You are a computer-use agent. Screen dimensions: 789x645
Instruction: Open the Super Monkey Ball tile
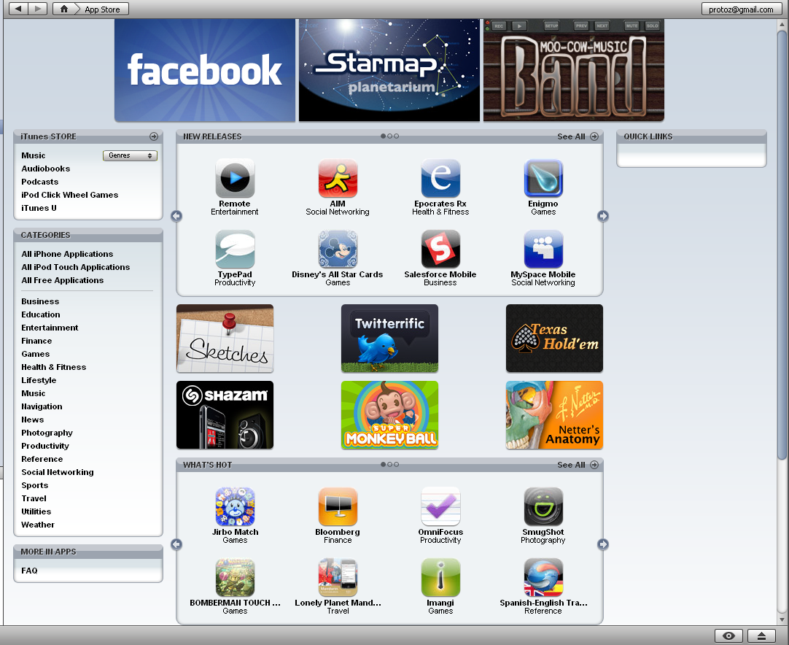pyautogui.click(x=389, y=415)
